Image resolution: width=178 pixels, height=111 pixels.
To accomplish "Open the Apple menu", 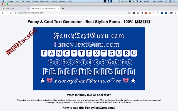I will 3,1.
